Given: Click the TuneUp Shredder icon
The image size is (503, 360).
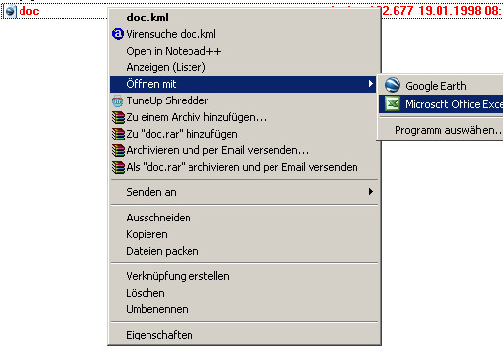Looking at the screenshot, I should [x=118, y=100].
